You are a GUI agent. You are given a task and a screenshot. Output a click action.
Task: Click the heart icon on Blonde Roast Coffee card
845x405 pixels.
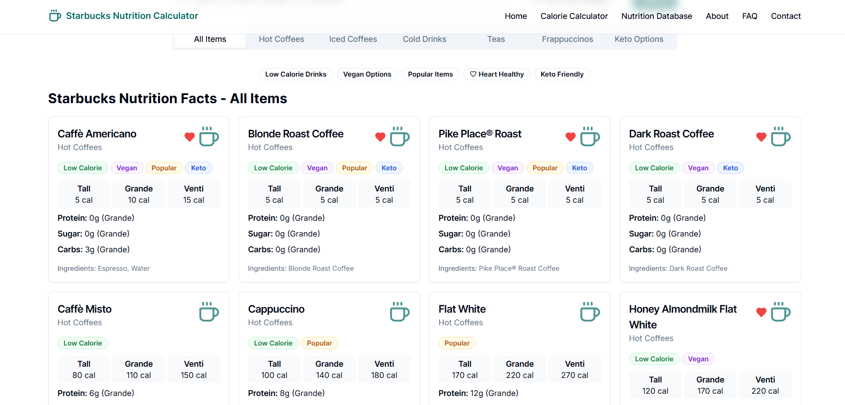pos(380,137)
